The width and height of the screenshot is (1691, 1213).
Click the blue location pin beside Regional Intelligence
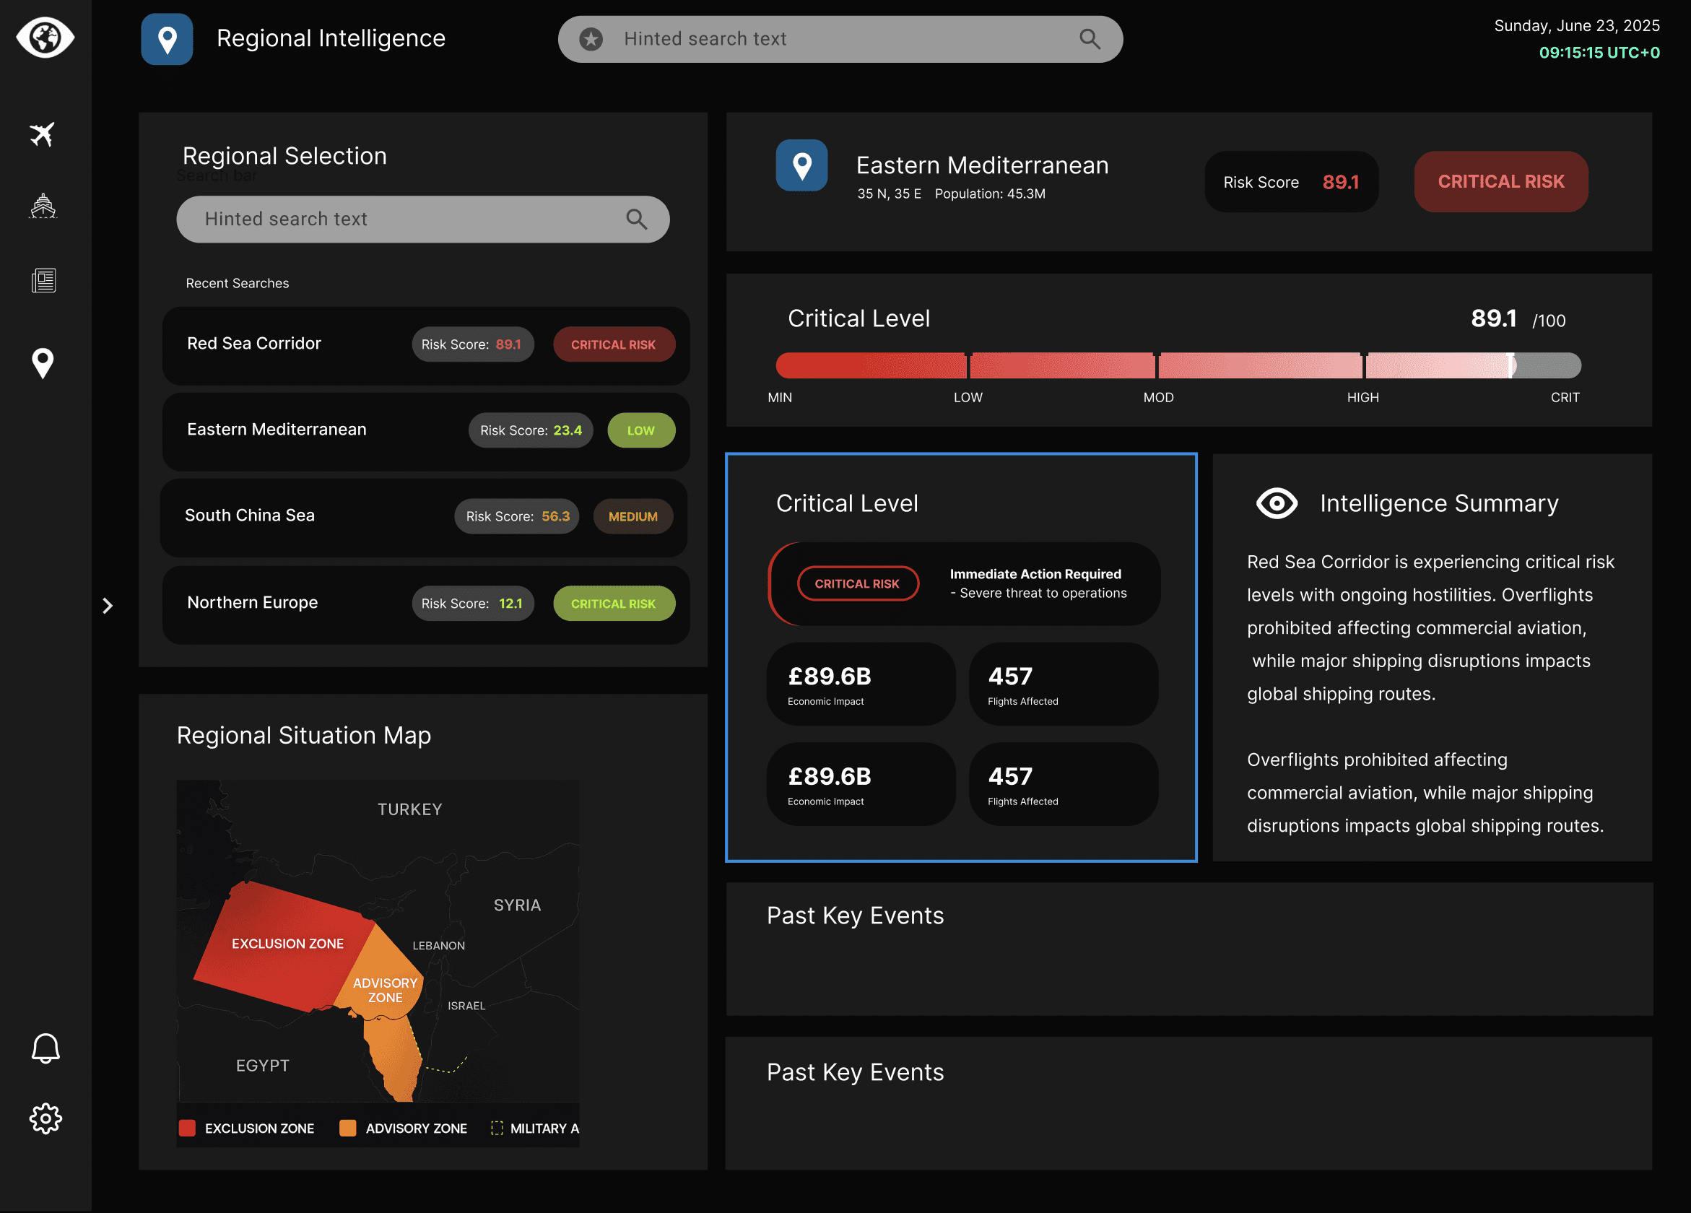167,39
